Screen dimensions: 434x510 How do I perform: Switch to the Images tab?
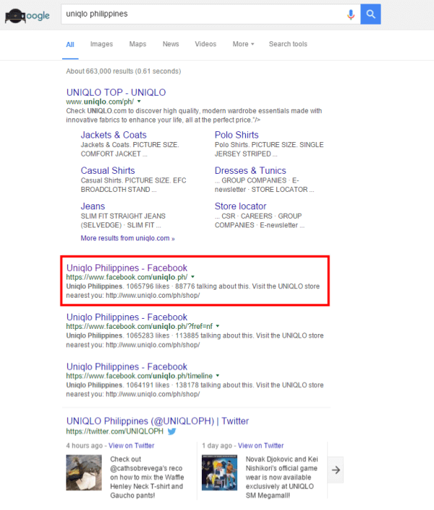(x=101, y=44)
